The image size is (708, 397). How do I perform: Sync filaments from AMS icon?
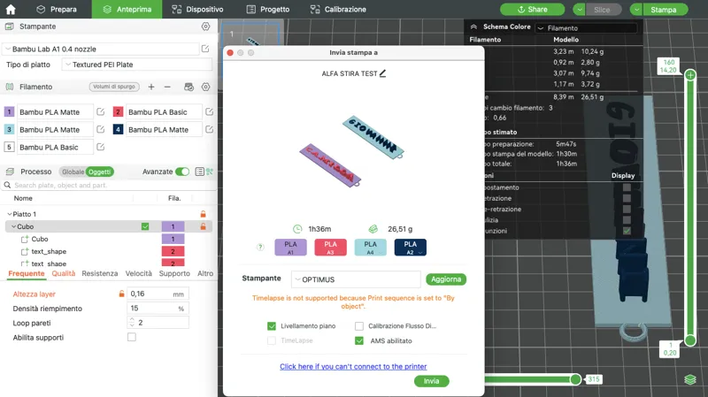(x=189, y=87)
